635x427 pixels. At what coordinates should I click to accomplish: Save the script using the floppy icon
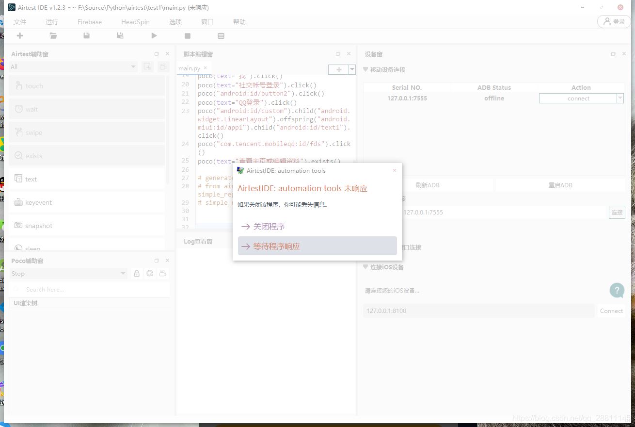(x=87, y=35)
